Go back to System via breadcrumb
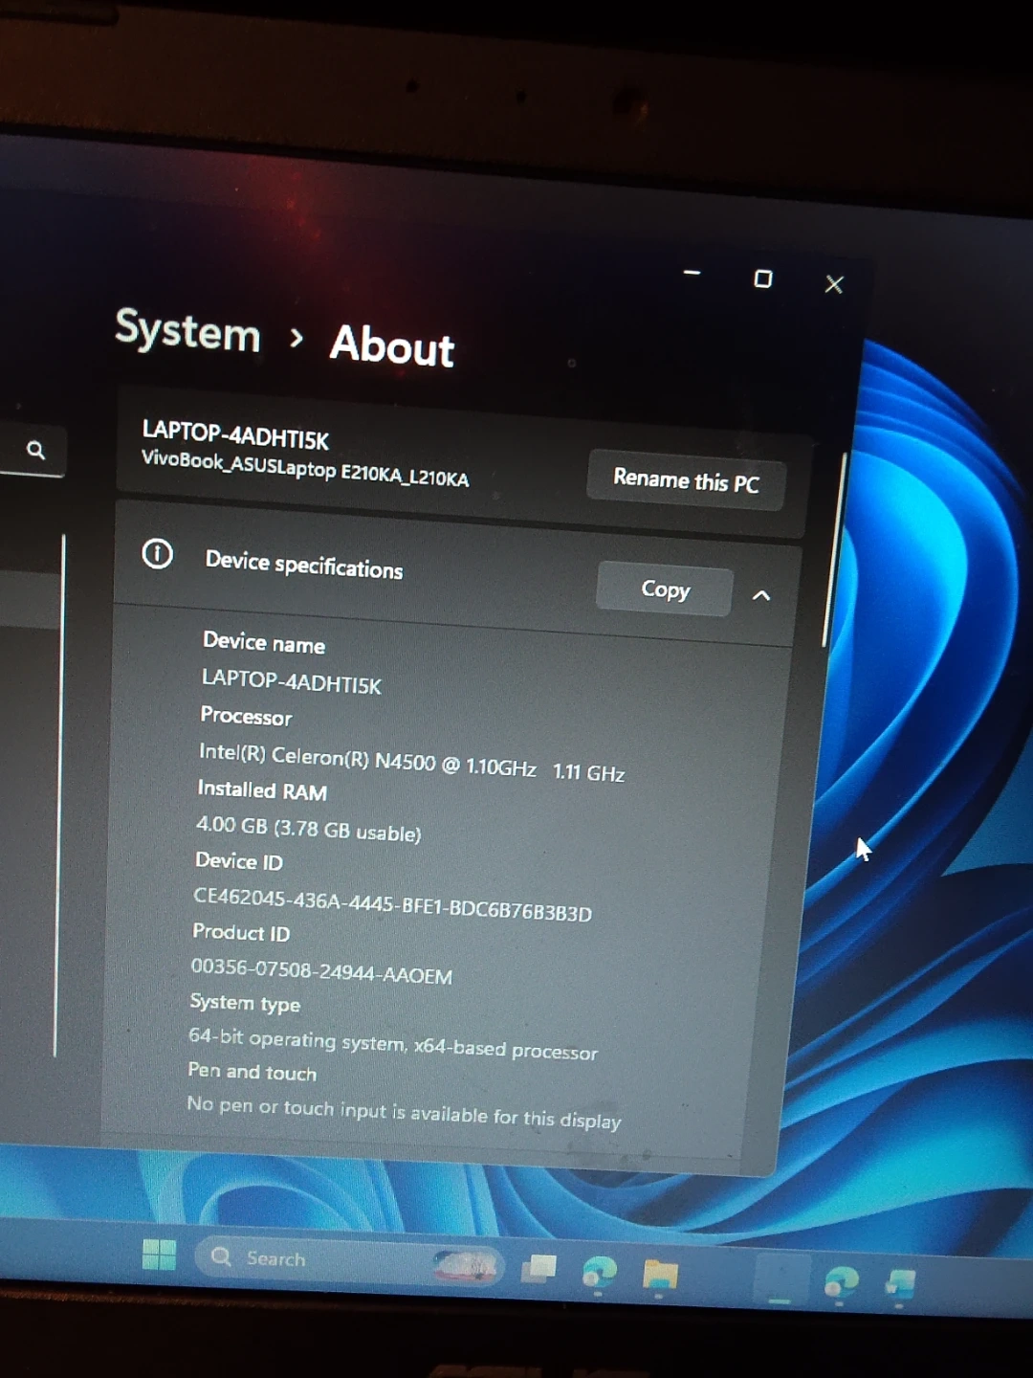 click(x=187, y=332)
